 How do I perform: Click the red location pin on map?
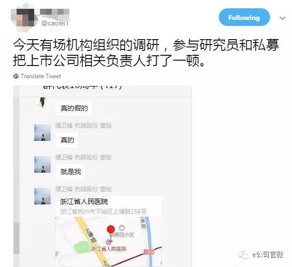[x=111, y=229]
